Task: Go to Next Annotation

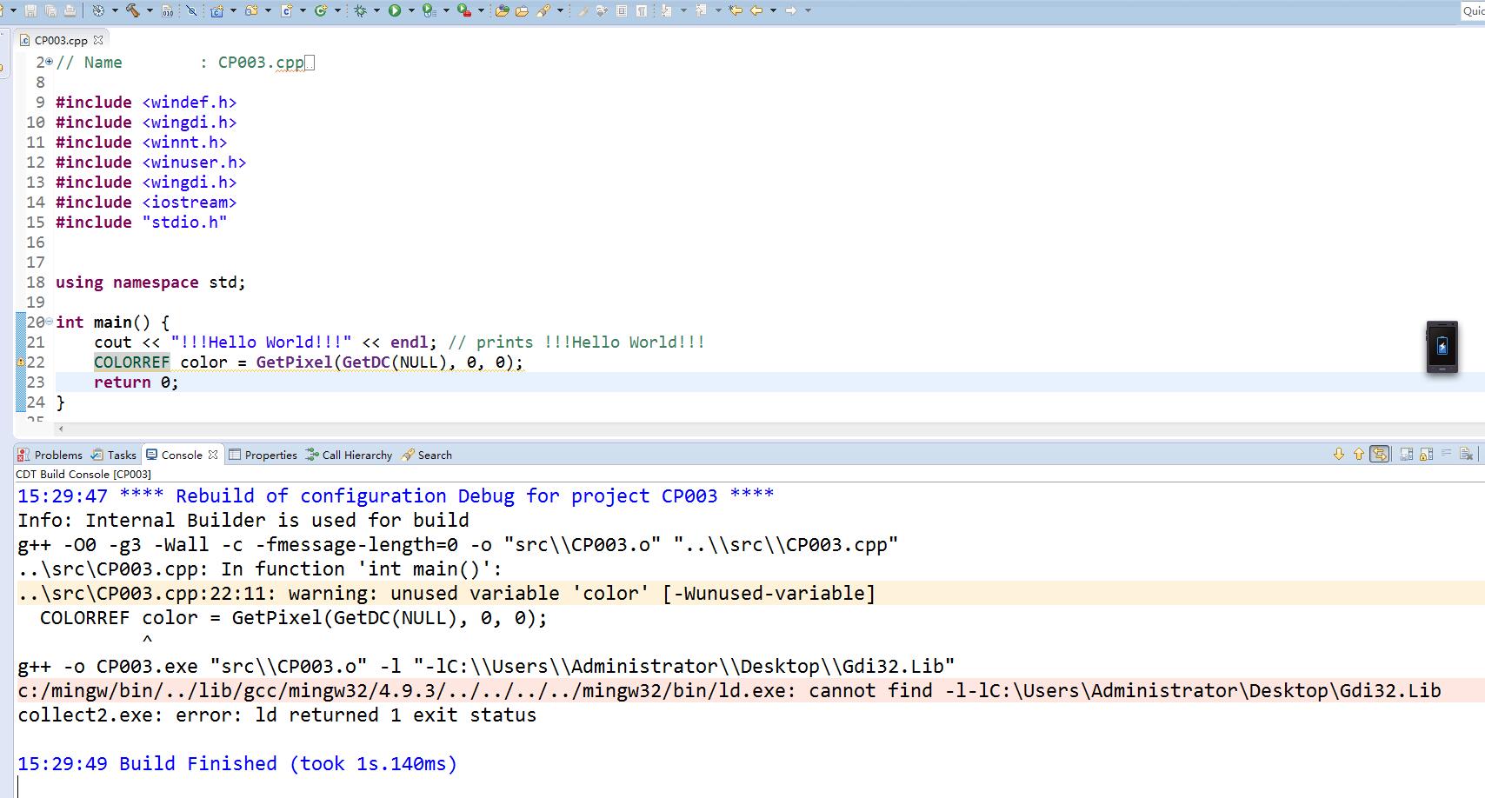Action: click(x=666, y=10)
